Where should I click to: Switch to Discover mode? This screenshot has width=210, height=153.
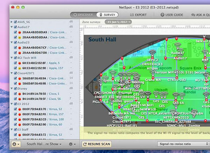pyautogui.click(x=83, y=15)
